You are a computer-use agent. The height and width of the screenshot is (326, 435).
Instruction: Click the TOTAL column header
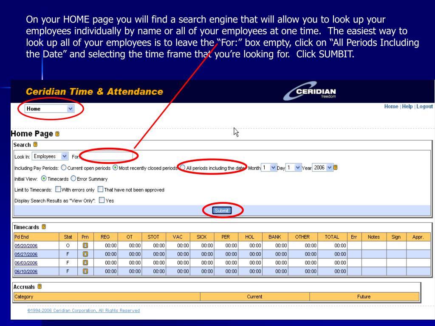pos(332,237)
